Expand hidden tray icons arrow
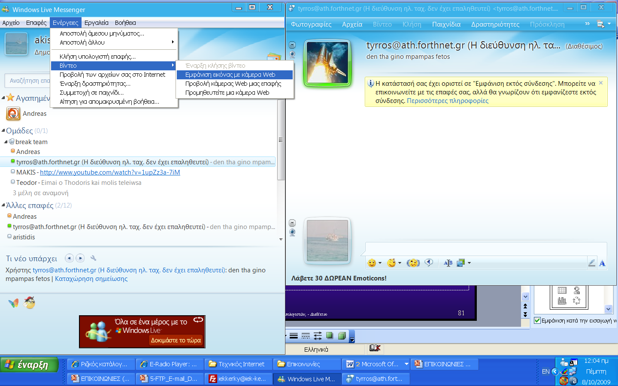Image resolution: width=618 pixels, height=386 pixels. [x=555, y=371]
